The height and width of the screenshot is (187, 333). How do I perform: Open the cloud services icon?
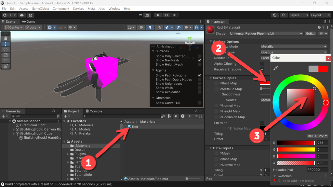(22, 15)
